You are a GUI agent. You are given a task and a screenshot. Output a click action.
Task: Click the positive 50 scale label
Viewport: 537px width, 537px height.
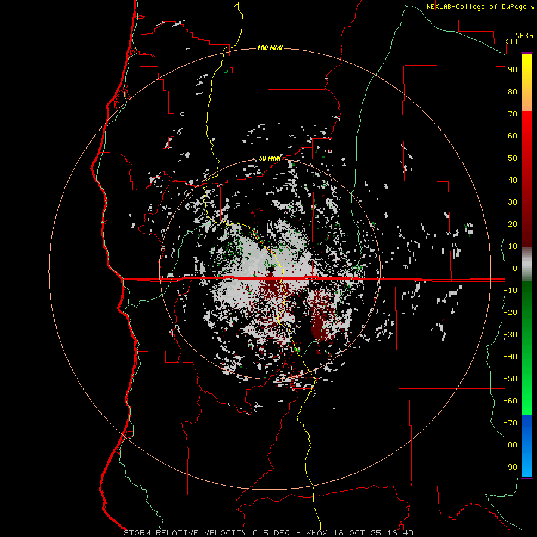(x=513, y=158)
